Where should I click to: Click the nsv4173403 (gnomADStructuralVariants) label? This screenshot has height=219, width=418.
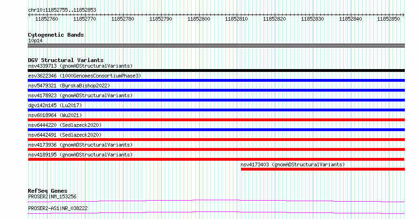[x=293, y=164]
